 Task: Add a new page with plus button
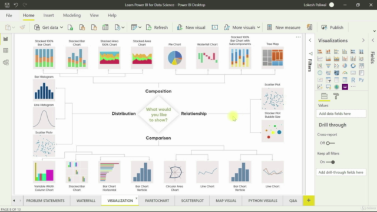[x=309, y=200]
